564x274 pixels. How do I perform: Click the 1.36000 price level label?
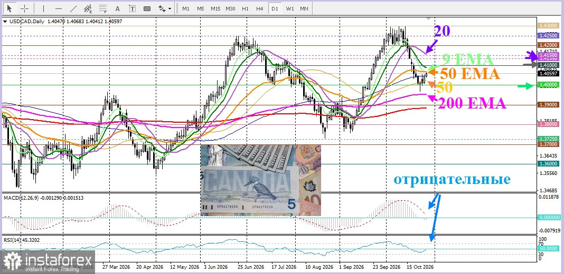click(x=549, y=163)
